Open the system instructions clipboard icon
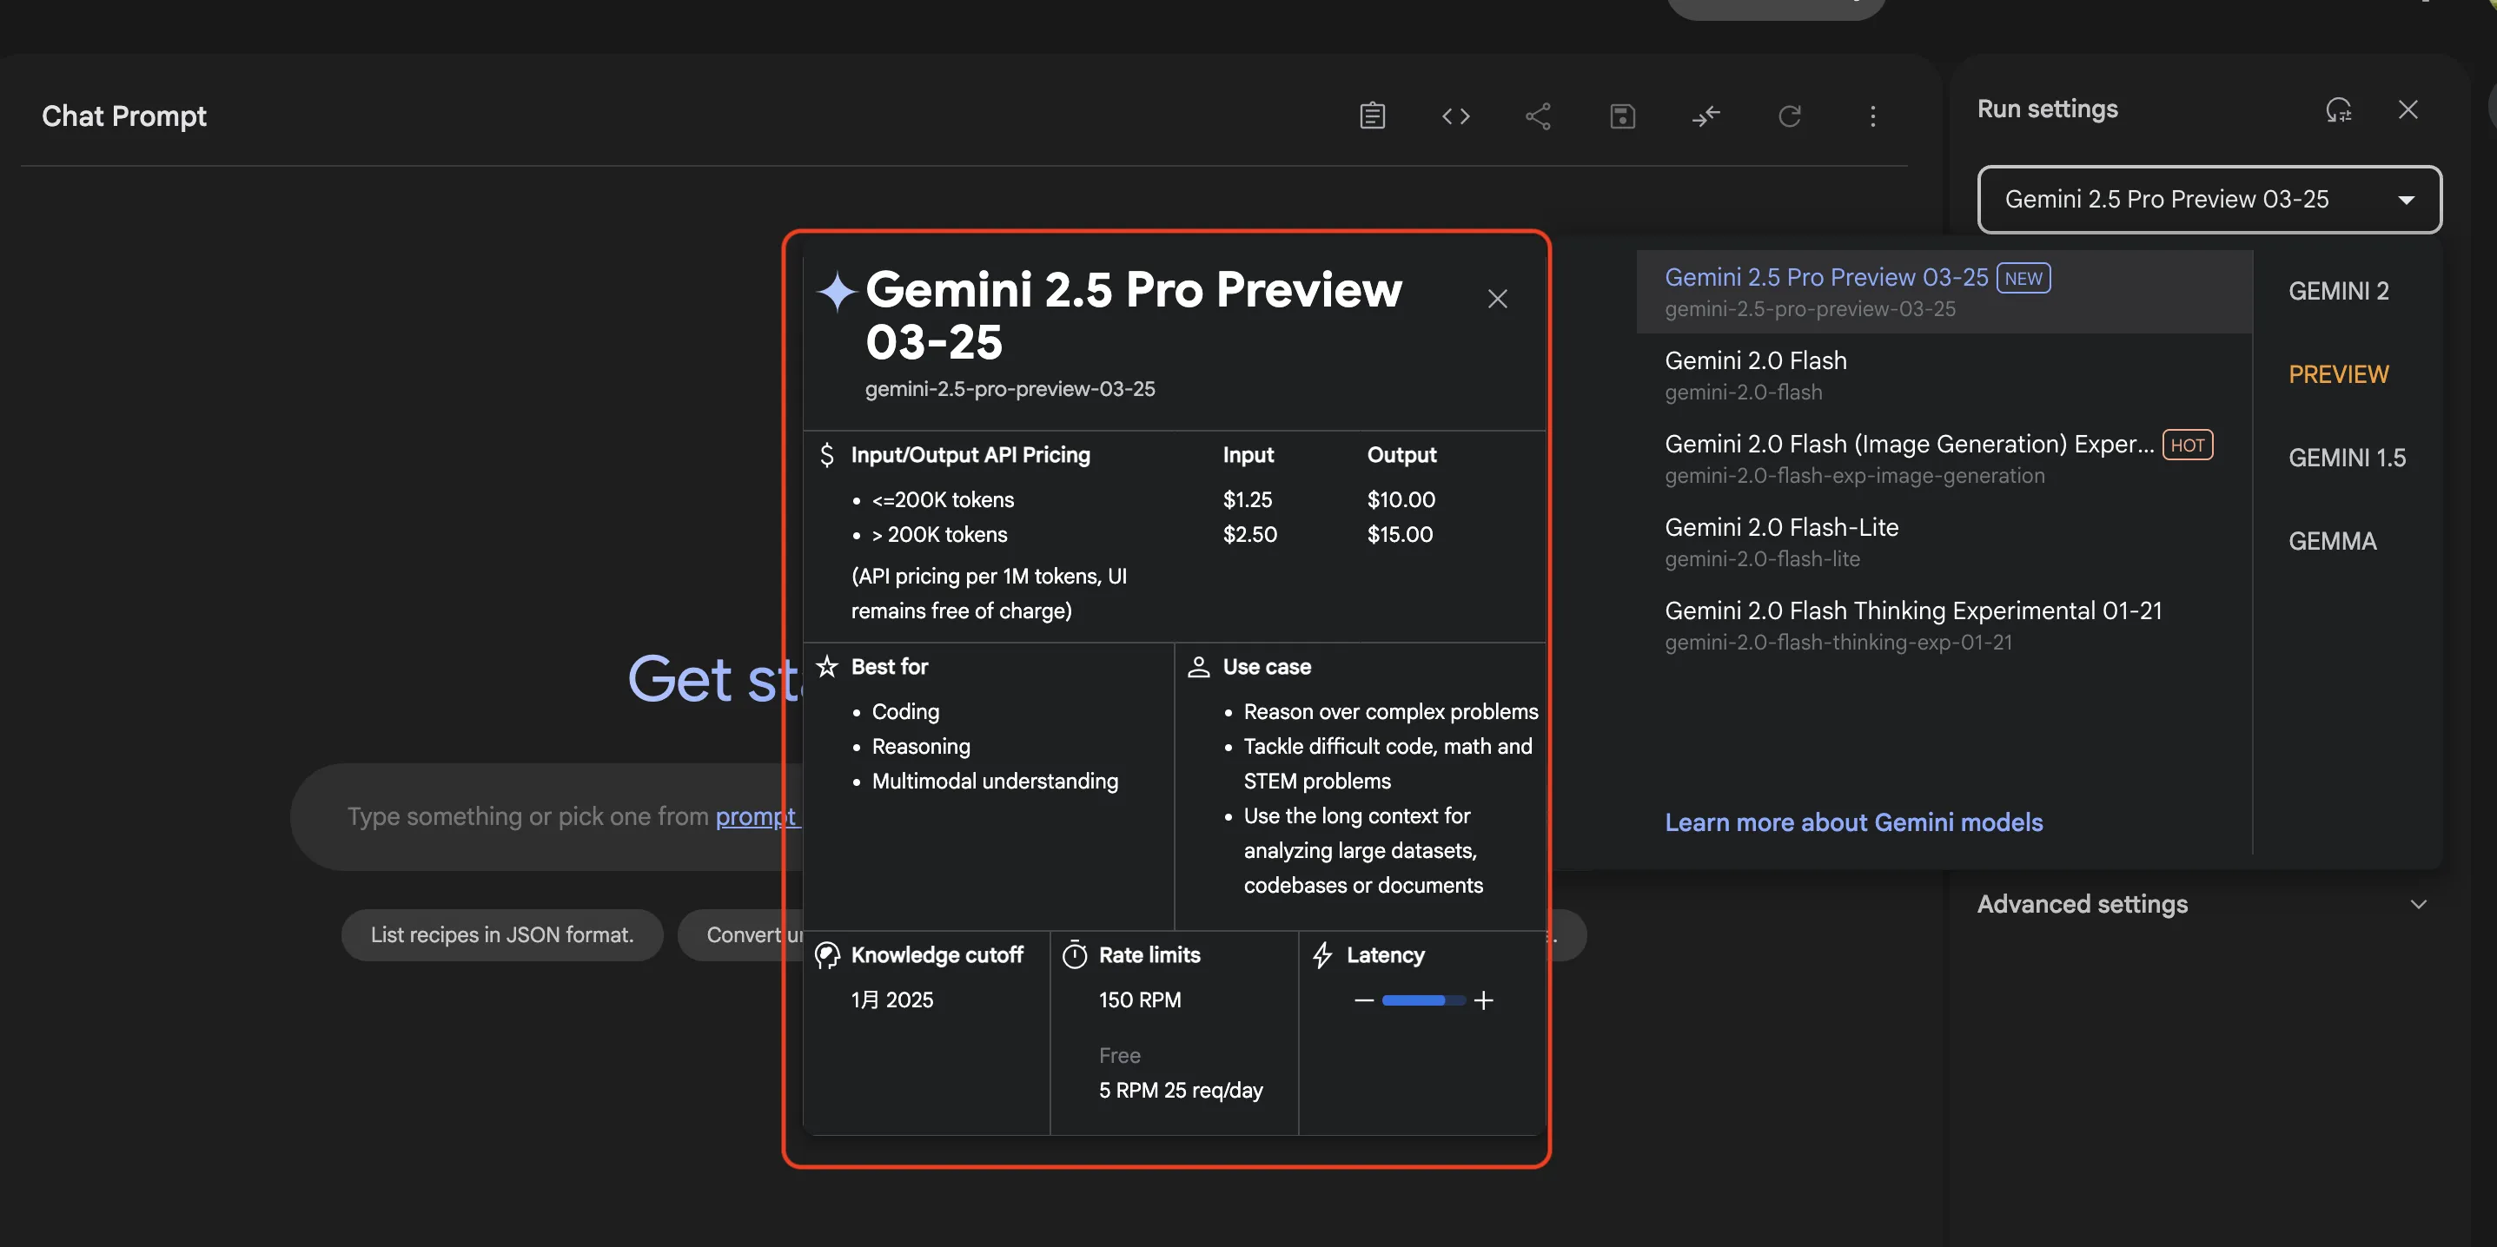2497x1247 pixels. [x=1372, y=116]
